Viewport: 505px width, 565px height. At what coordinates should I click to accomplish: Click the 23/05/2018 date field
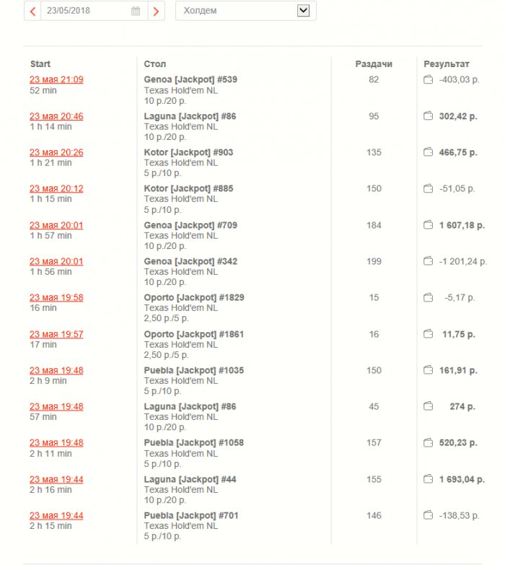click(x=95, y=11)
